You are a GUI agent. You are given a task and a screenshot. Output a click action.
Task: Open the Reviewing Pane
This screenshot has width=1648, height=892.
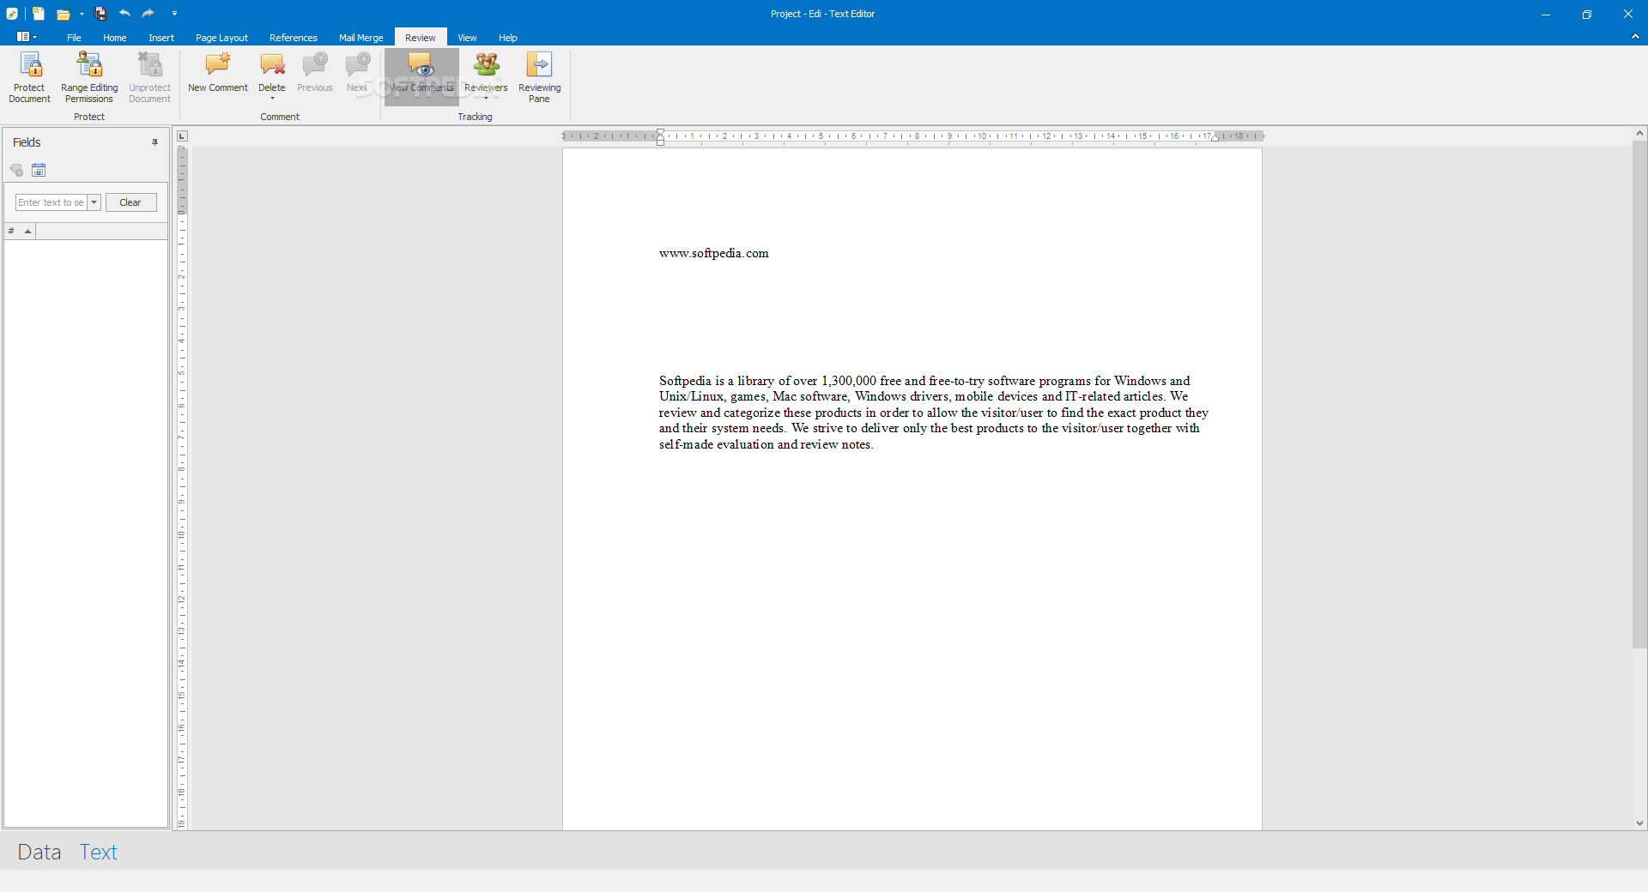[539, 77]
